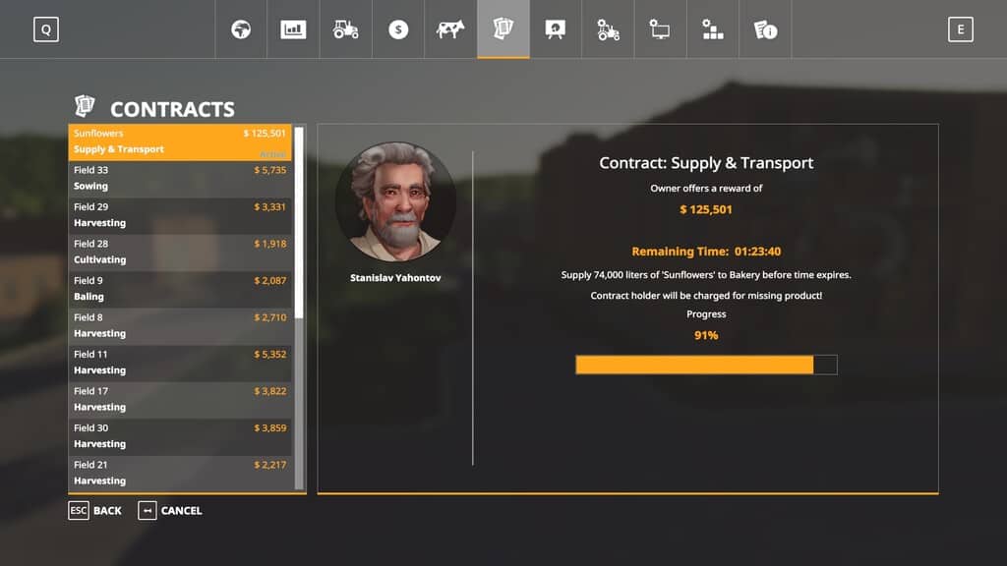Open the finances dollar icon
1007x566 pixels.
(x=398, y=29)
